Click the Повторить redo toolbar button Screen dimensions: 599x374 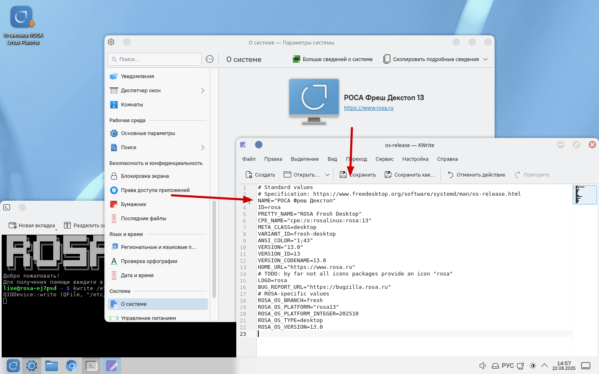(x=532, y=175)
